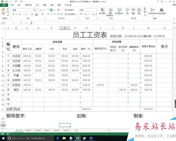Toggle center text alignment
Image resolution: width=176 pixels, height=141 pixels.
pyautogui.click(x=51, y=14)
